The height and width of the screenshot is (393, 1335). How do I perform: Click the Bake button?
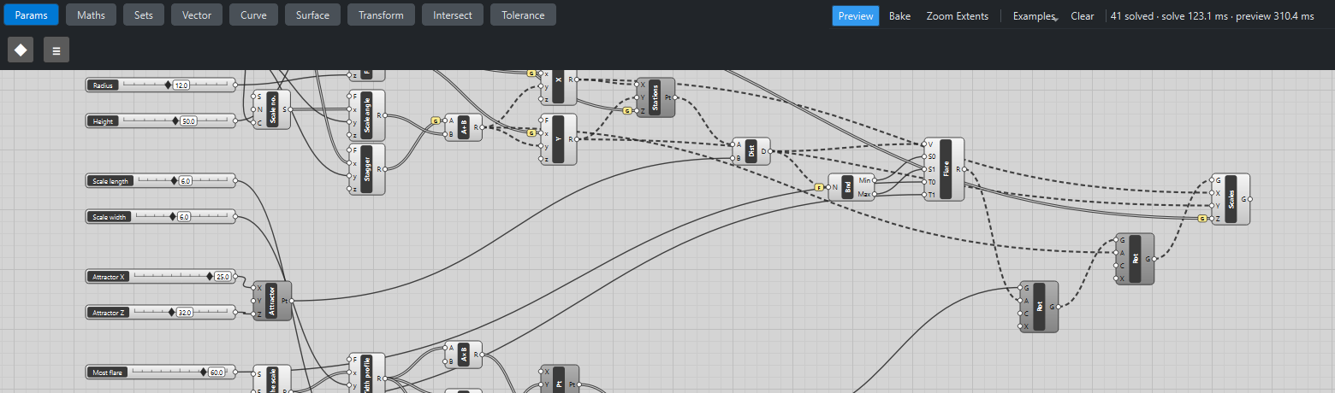899,15
